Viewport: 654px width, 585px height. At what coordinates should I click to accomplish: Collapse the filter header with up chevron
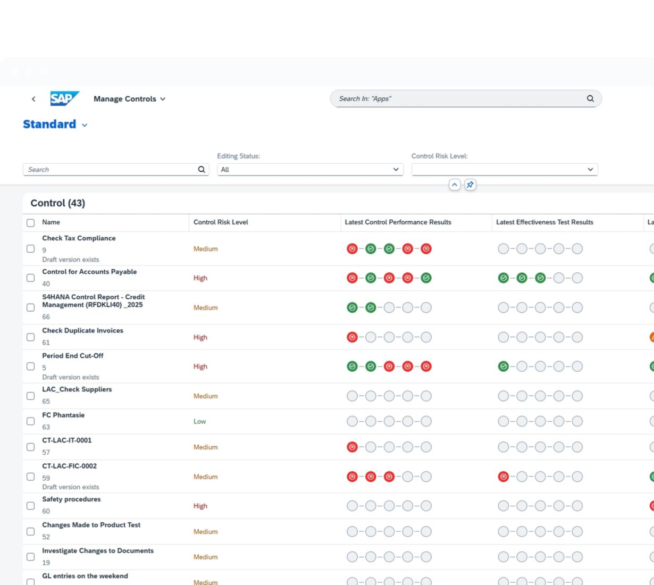pos(455,185)
